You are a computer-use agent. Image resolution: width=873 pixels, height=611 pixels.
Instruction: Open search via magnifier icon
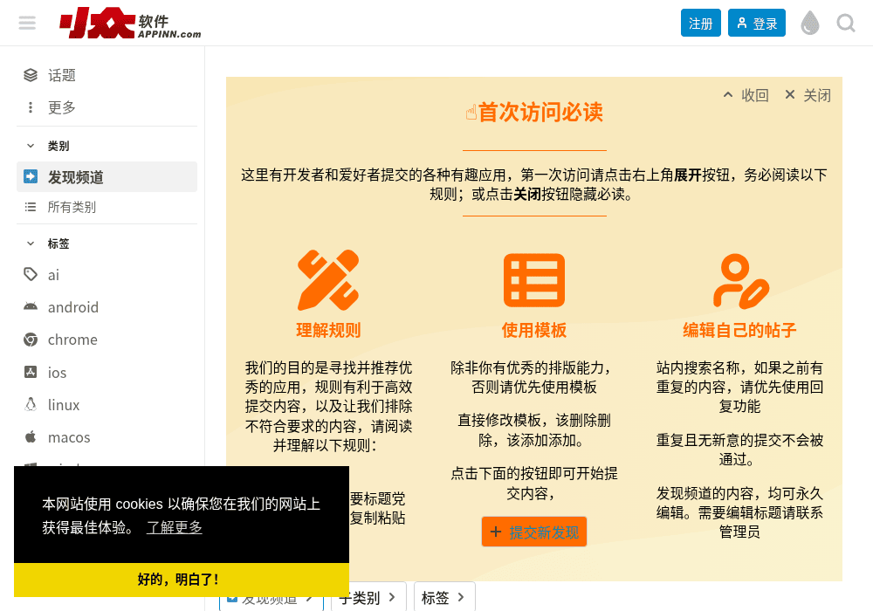click(x=846, y=23)
